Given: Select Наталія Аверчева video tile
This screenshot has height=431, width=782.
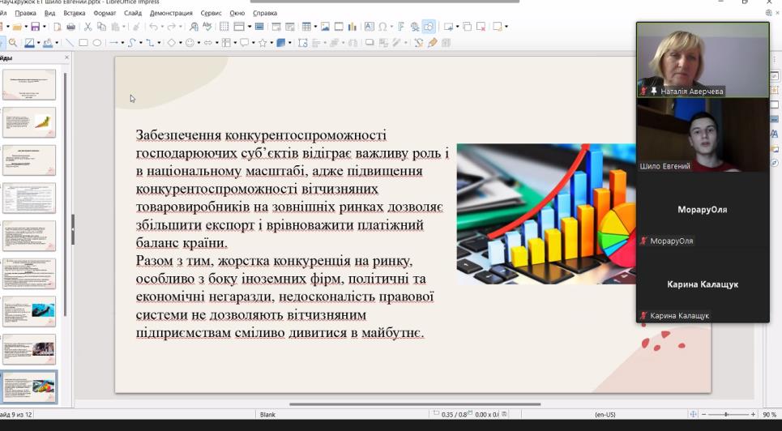Looking at the screenshot, I should 703,60.
